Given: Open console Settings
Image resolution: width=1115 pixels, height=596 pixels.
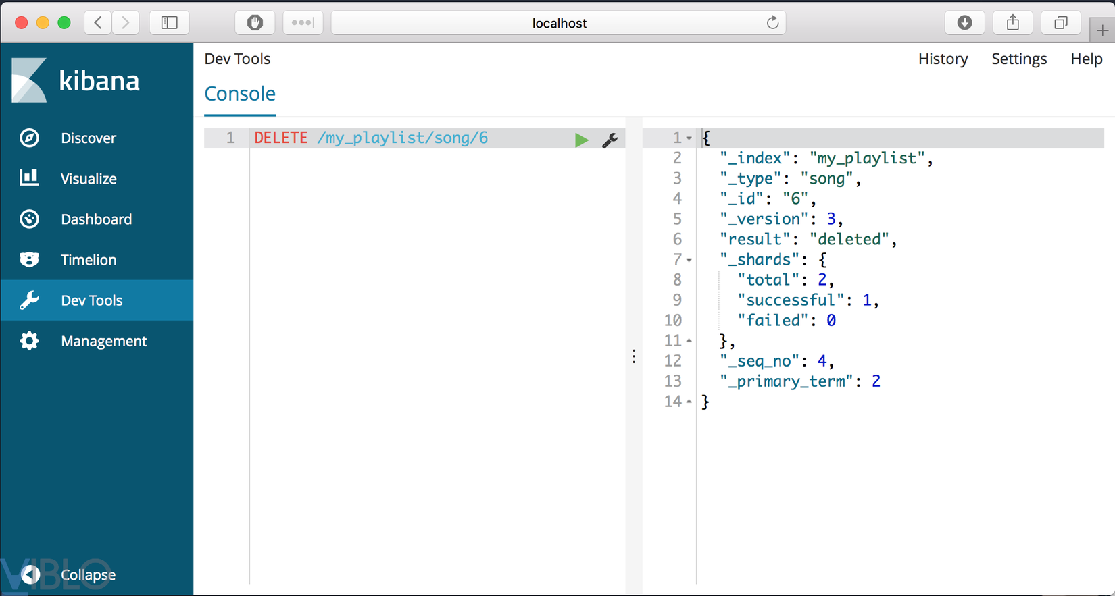Looking at the screenshot, I should [1019, 59].
